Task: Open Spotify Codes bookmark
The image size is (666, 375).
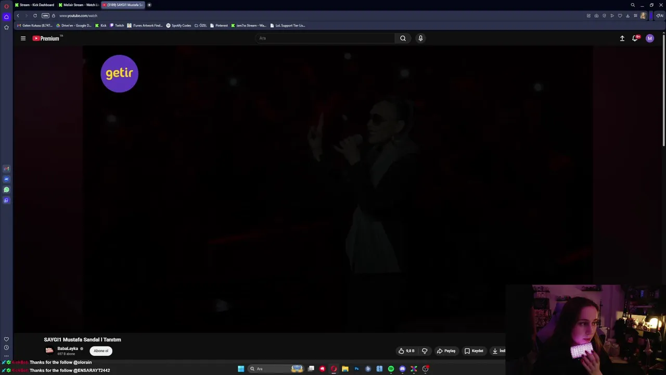Action: 179,26
